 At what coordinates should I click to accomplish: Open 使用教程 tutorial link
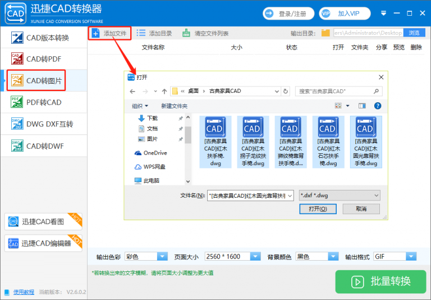click(24, 292)
